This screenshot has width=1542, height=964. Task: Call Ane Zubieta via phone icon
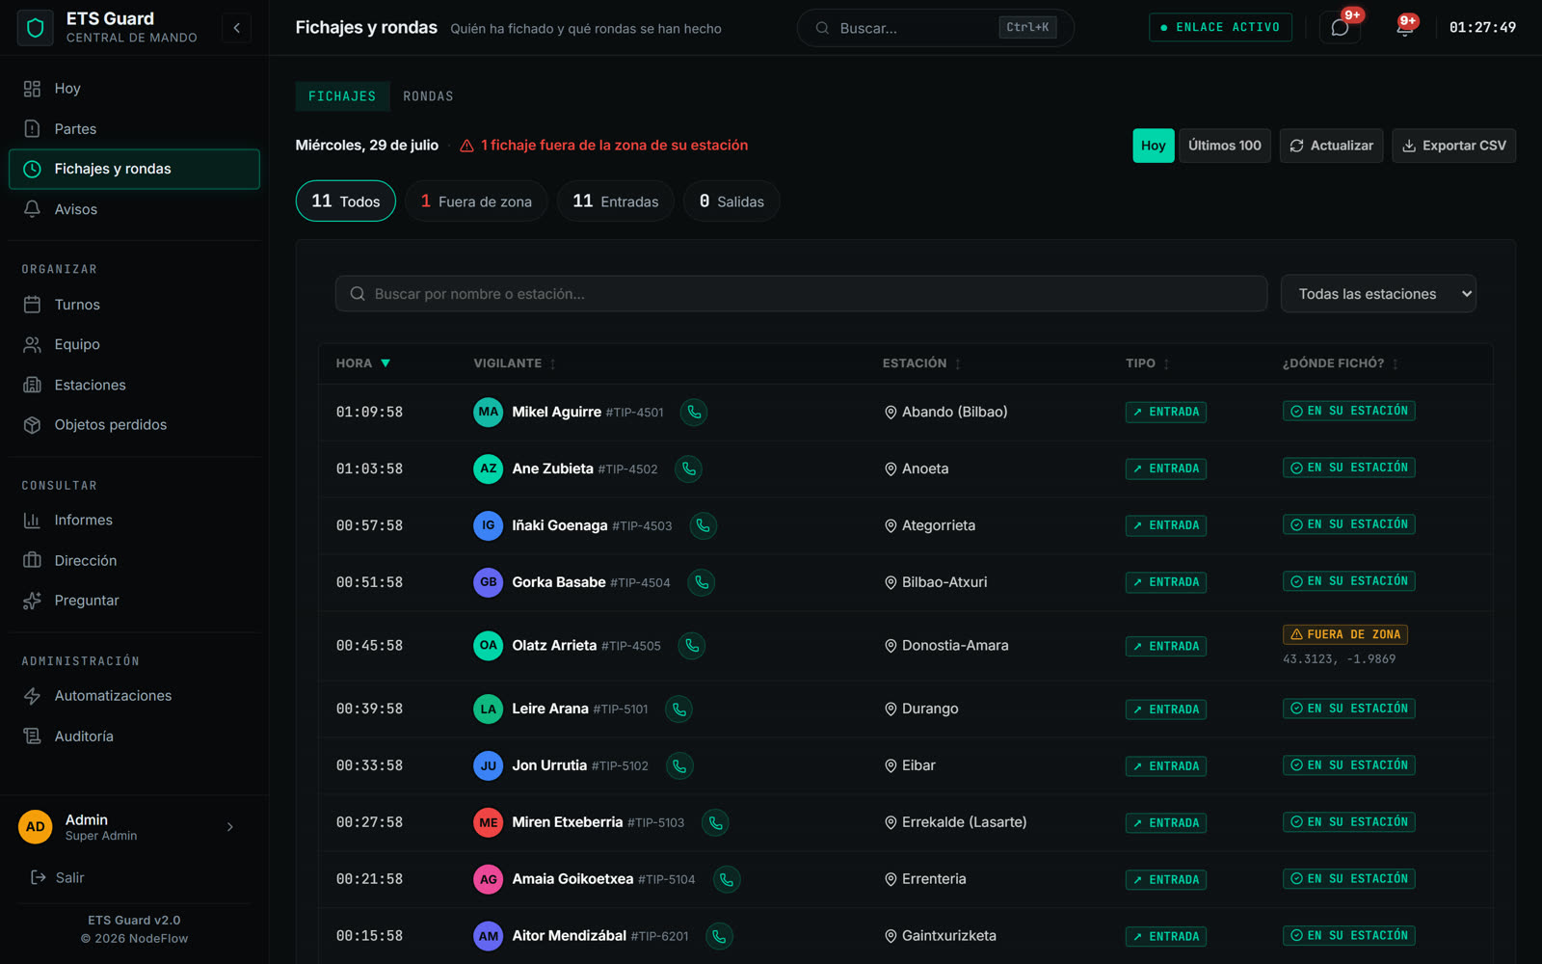pos(688,469)
